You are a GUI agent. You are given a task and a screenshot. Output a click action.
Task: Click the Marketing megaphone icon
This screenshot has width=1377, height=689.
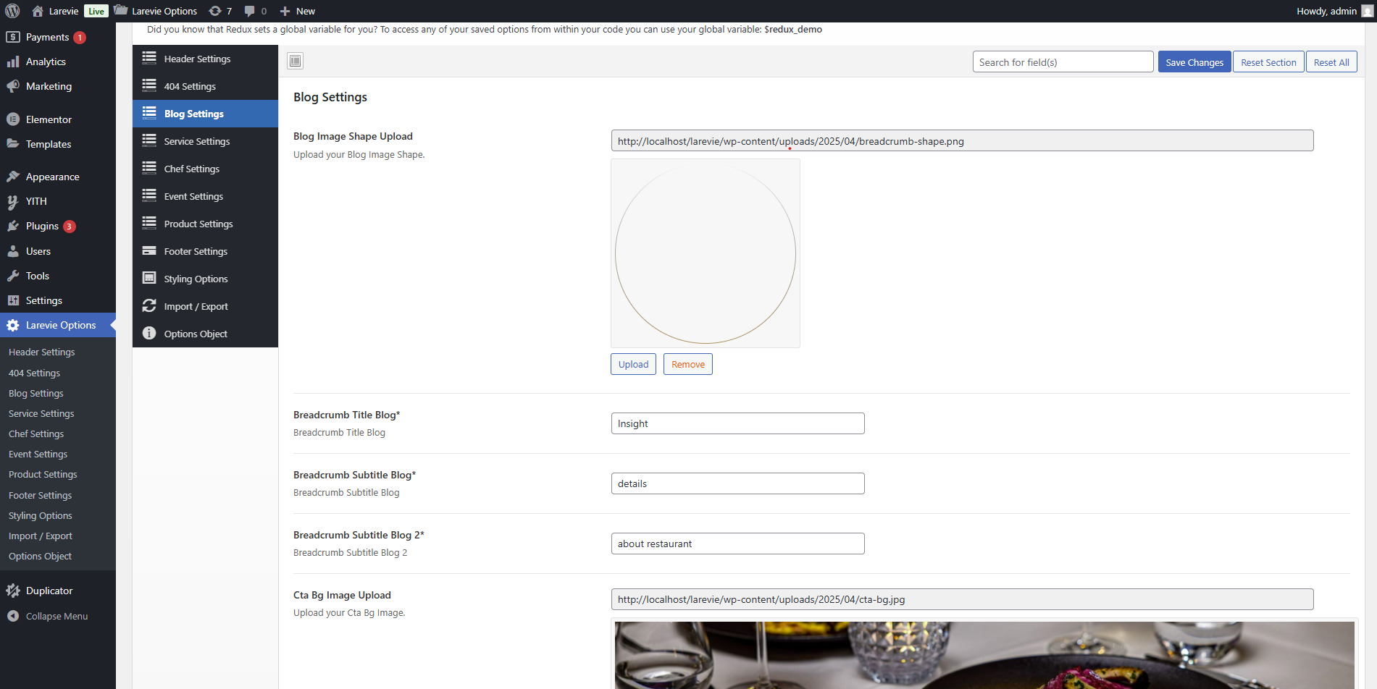click(x=13, y=86)
